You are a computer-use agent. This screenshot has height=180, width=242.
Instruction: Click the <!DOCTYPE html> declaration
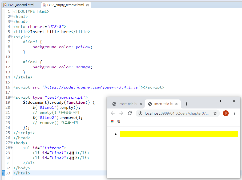31,11
